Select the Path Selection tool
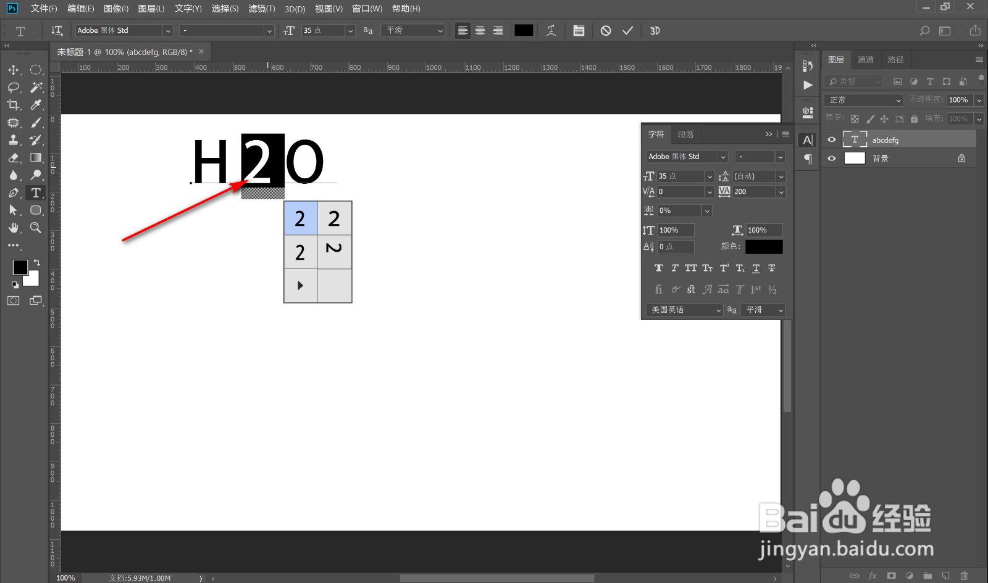 pyautogui.click(x=14, y=210)
